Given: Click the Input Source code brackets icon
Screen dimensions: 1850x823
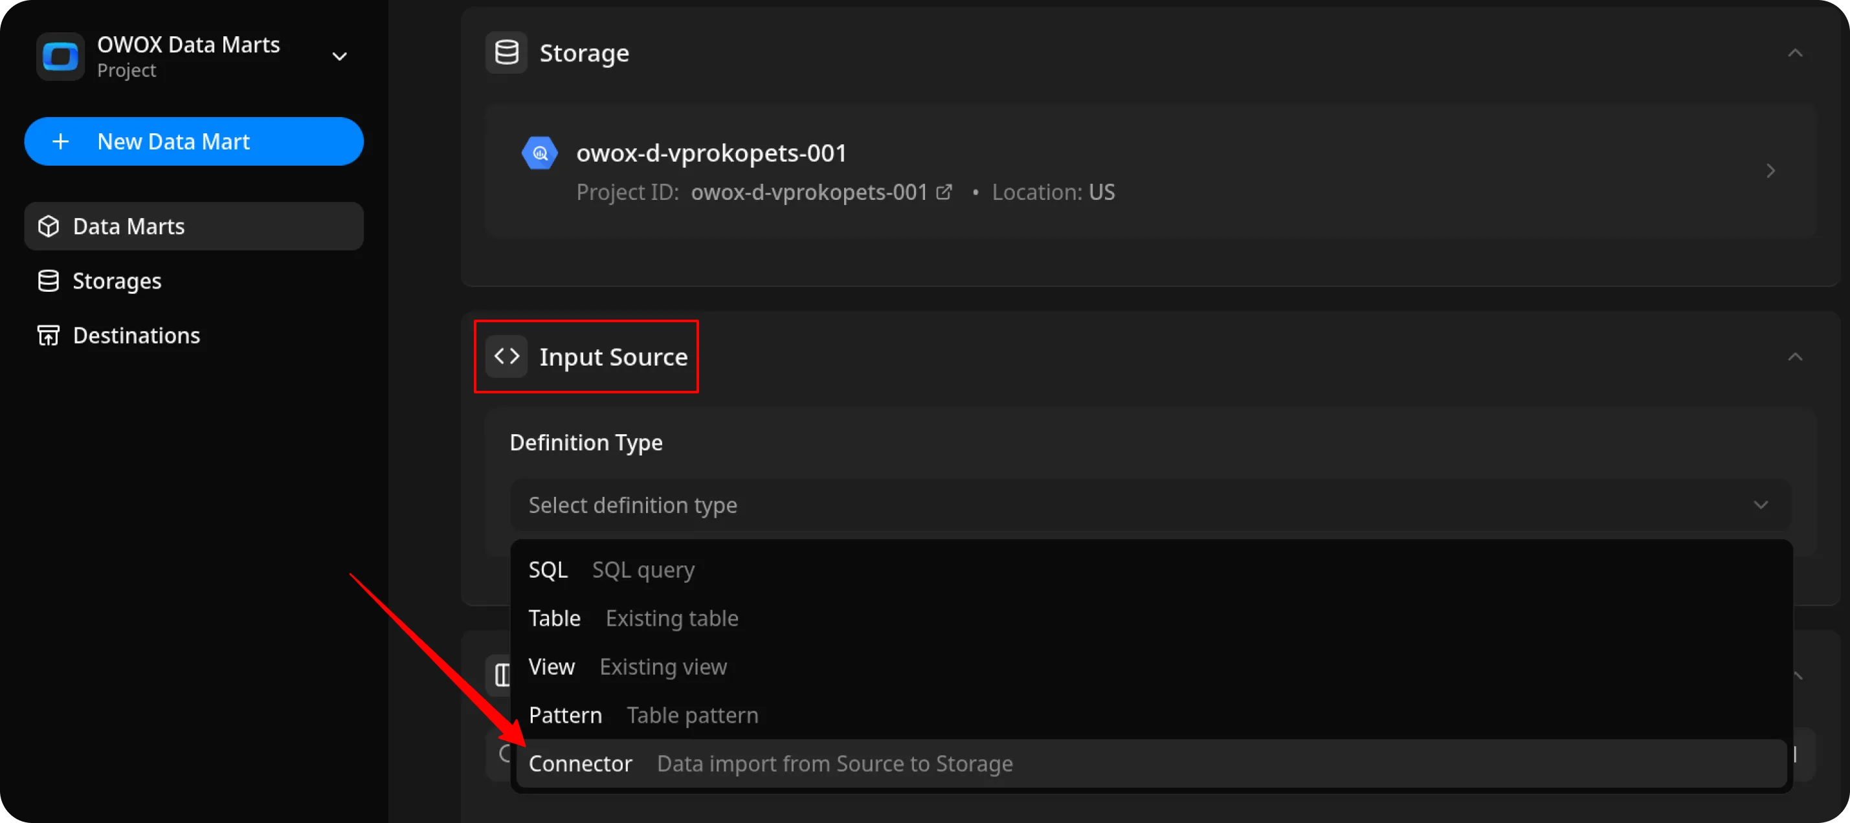Looking at the screenshot, I should tap(506, 355).
